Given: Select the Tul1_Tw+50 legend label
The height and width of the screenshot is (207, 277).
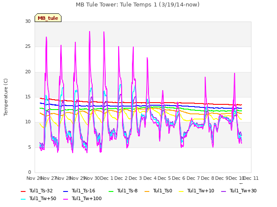Looking at the screenshot, I should click(43, 198).
